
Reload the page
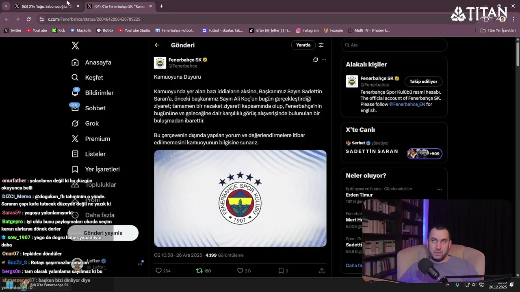click(x=28, y=19)
